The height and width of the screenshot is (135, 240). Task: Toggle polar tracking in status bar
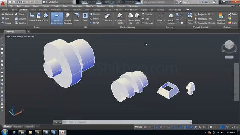click(161, 127)
